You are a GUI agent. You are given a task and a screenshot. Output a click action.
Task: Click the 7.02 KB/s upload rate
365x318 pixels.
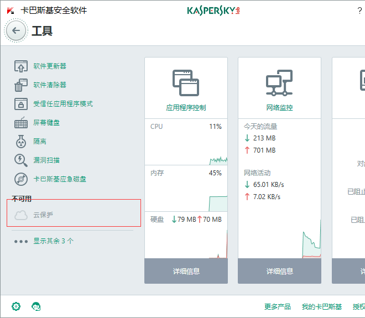pos(267,197)
